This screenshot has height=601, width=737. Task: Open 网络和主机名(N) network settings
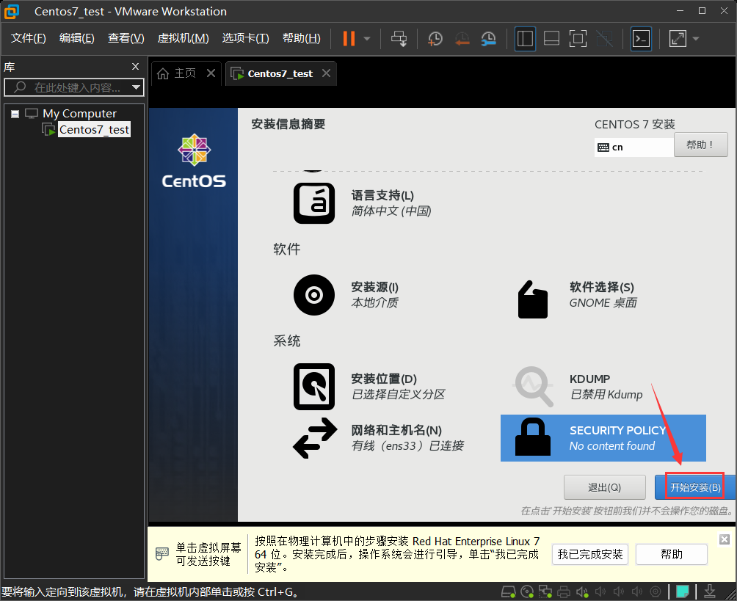[x=378, y=438]
